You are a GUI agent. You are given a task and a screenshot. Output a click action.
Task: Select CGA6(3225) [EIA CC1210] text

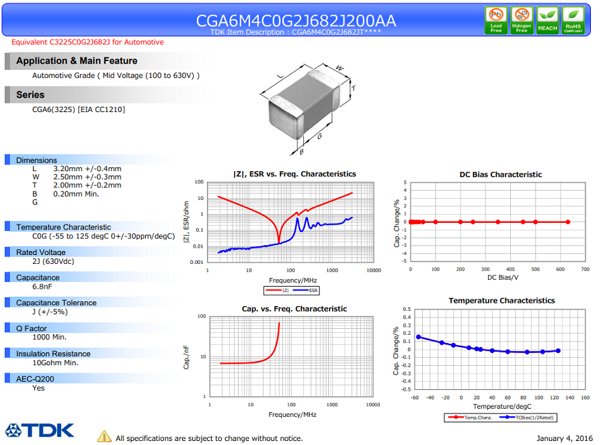79,109
